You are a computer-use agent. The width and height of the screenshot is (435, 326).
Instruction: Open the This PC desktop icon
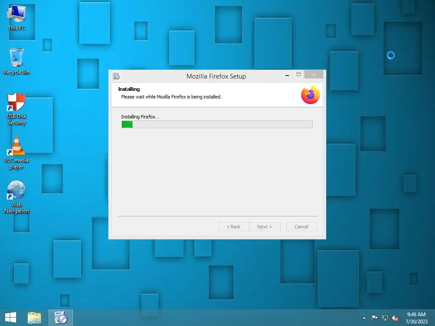17,18
